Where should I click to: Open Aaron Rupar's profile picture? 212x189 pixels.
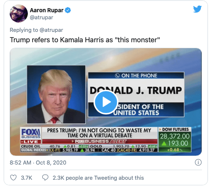pos(19,13)
